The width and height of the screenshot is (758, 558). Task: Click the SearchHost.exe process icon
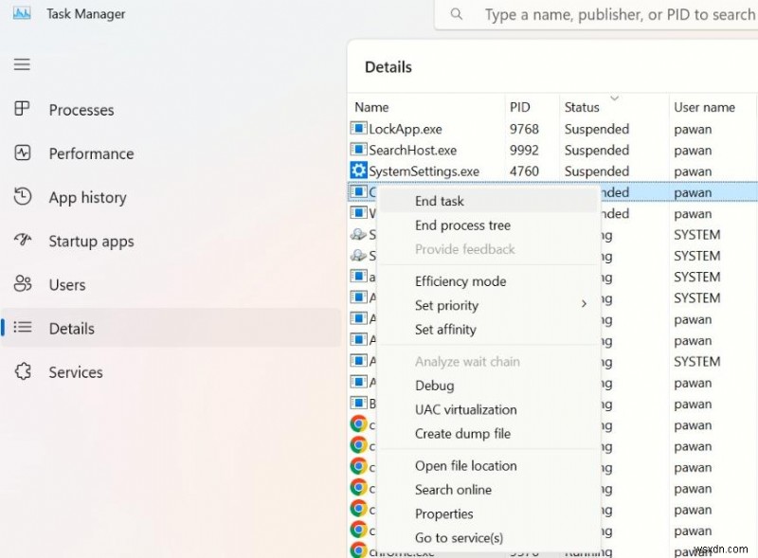tap(358, 150)
